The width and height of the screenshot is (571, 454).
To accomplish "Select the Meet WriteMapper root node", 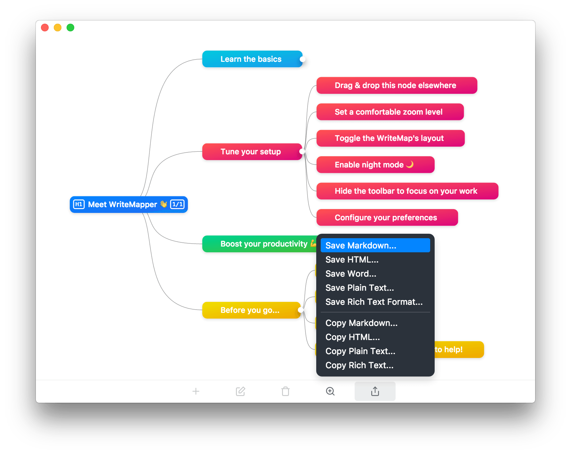I will pyautogui.click(x=129, y=204).
